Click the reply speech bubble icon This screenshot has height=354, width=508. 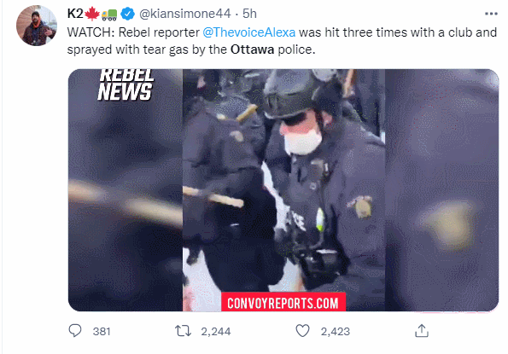coord(75,331)
